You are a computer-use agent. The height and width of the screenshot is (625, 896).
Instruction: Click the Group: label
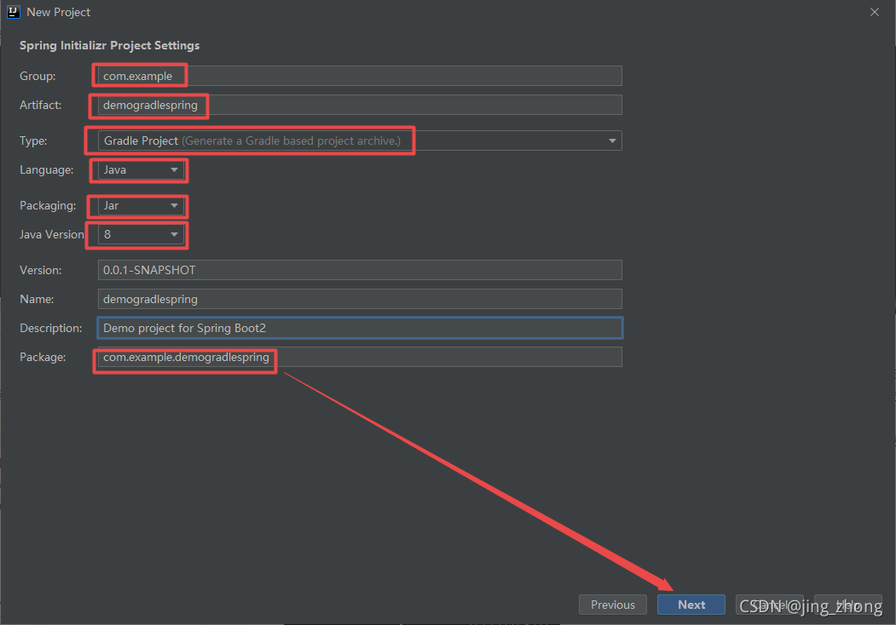[38, 76]
